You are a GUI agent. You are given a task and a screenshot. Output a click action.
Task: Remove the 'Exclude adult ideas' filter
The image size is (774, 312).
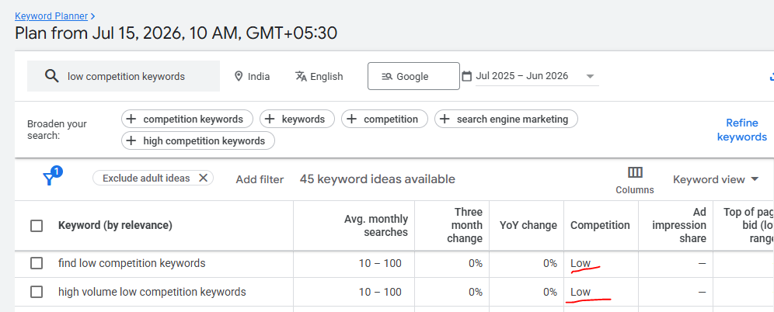[x=202, y=178]
